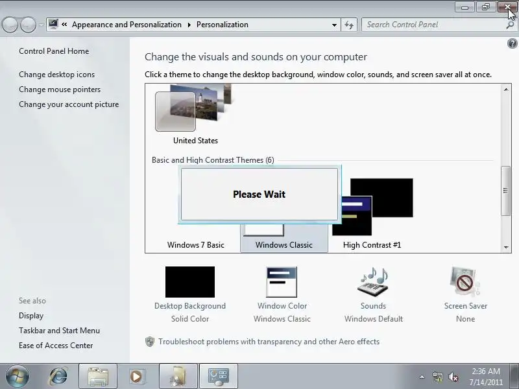Open Ease of Access Center link
The image size is (519, 389).
click(56, 346)
